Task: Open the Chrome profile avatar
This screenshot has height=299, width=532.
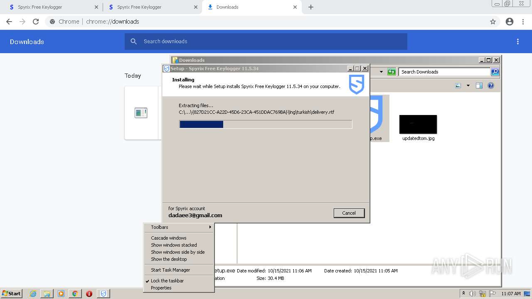Action: tap(510, 22)
